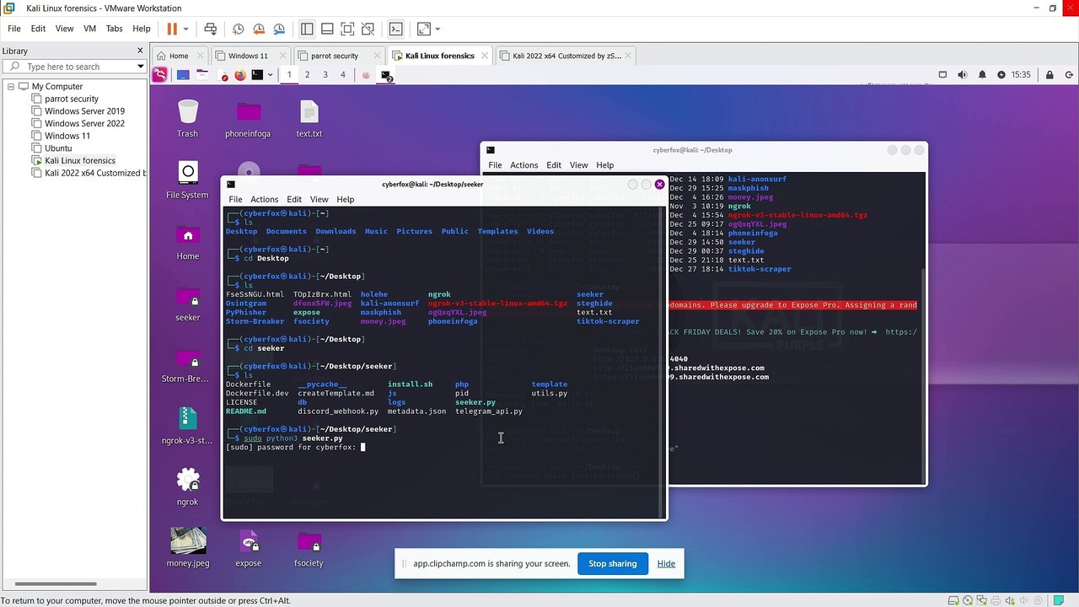
Task: Open Actions menu in the seeker terminal
Action: tap(264, 200)
